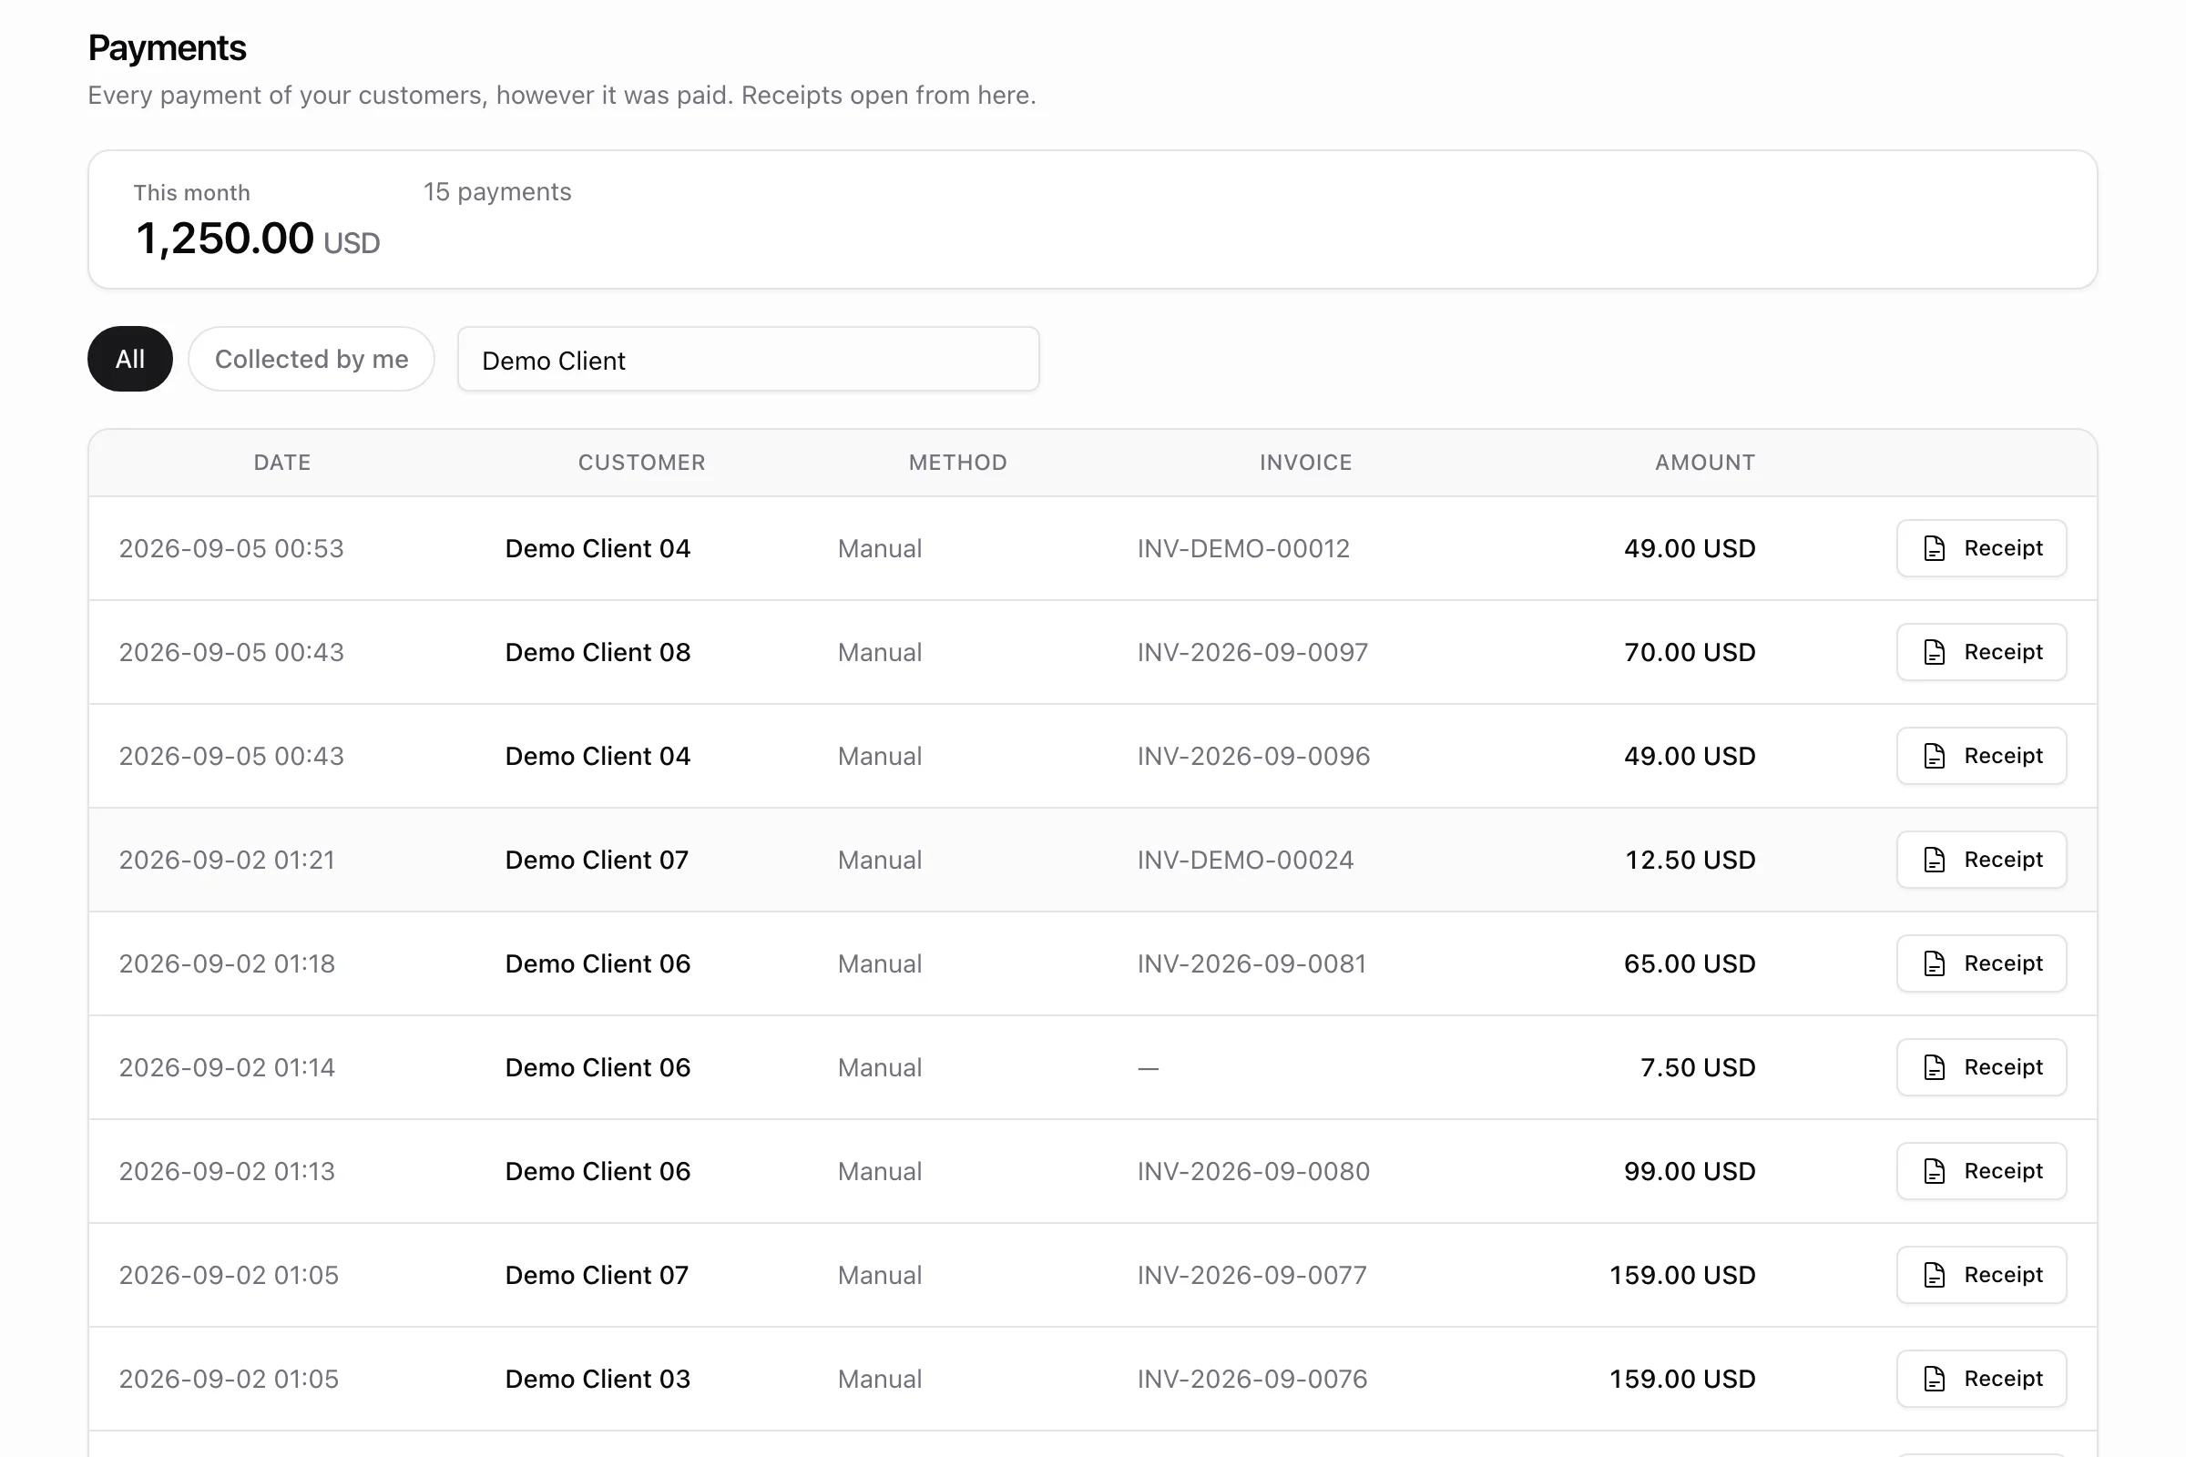This screenshot has height=1457, width=2186.
Task: Click the 2026-09-02 01:14 date cell
Action: pyautogui.click(x=227, y=1067)
